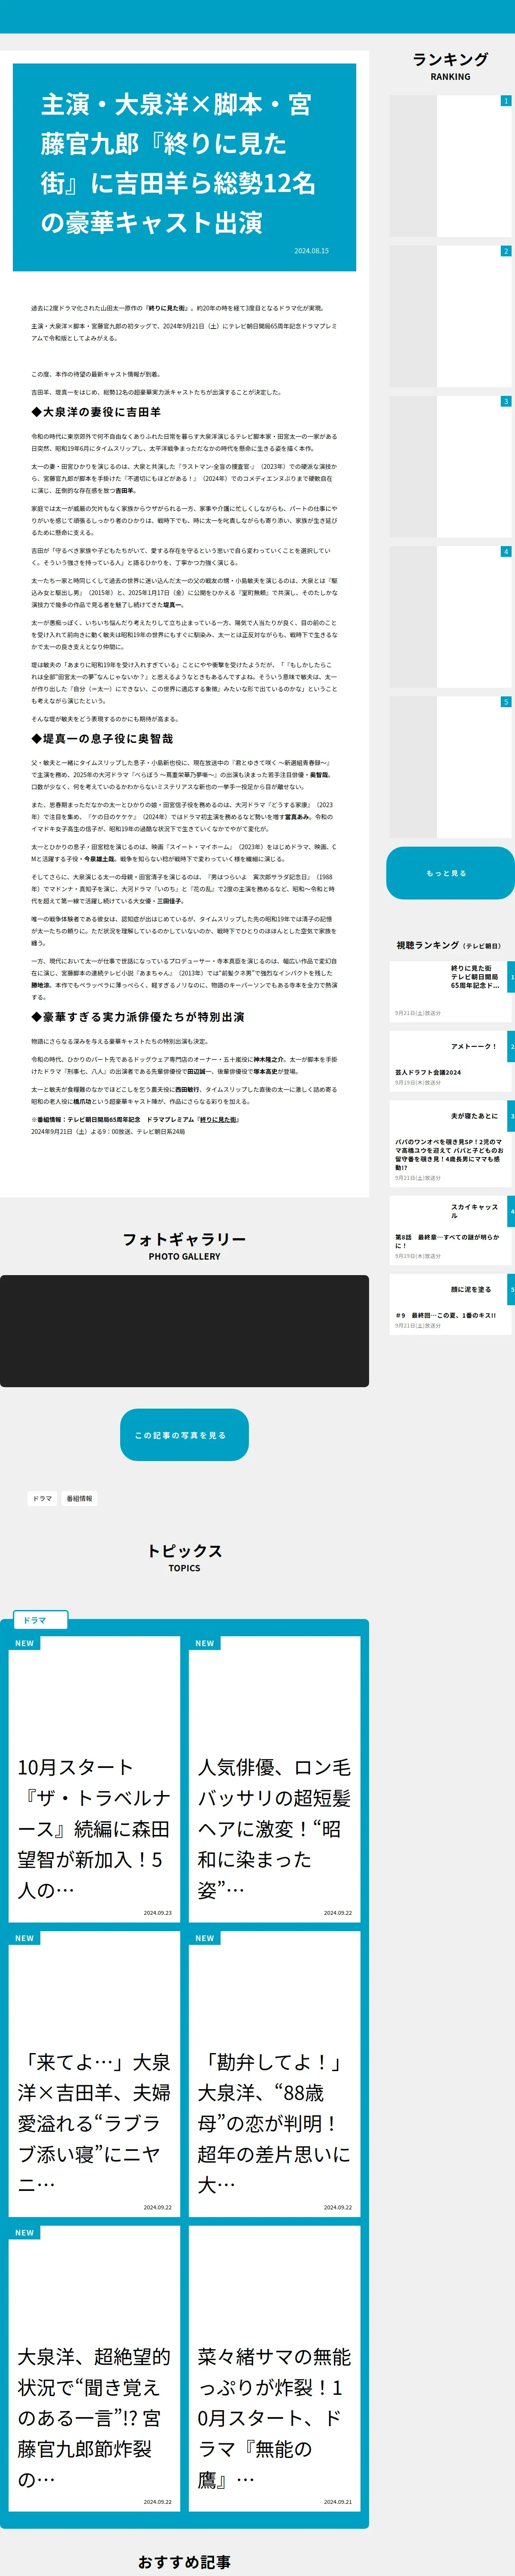Click the フォトギャラリー section heading
Viewport: 515px width, 2576px height.
pyautogui.click(x=184, y=1239)
